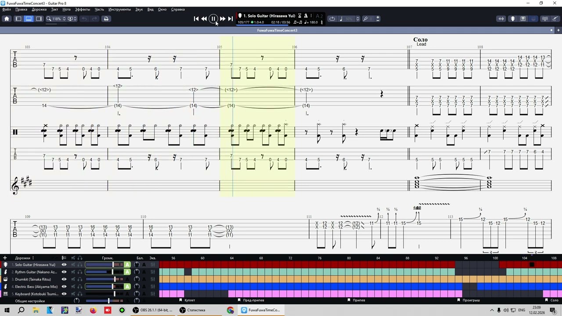Image resolution: width=562 pixels, height=316 pixels.
Task: Select the FuwaFuwaTimeConcert3 document tab
Action: coord(277,30)
